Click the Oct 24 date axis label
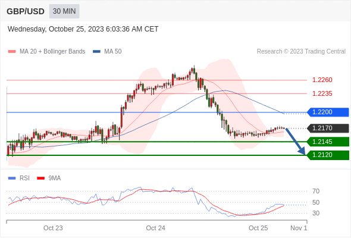Screen dimensions: 351x238 [156, 228]
